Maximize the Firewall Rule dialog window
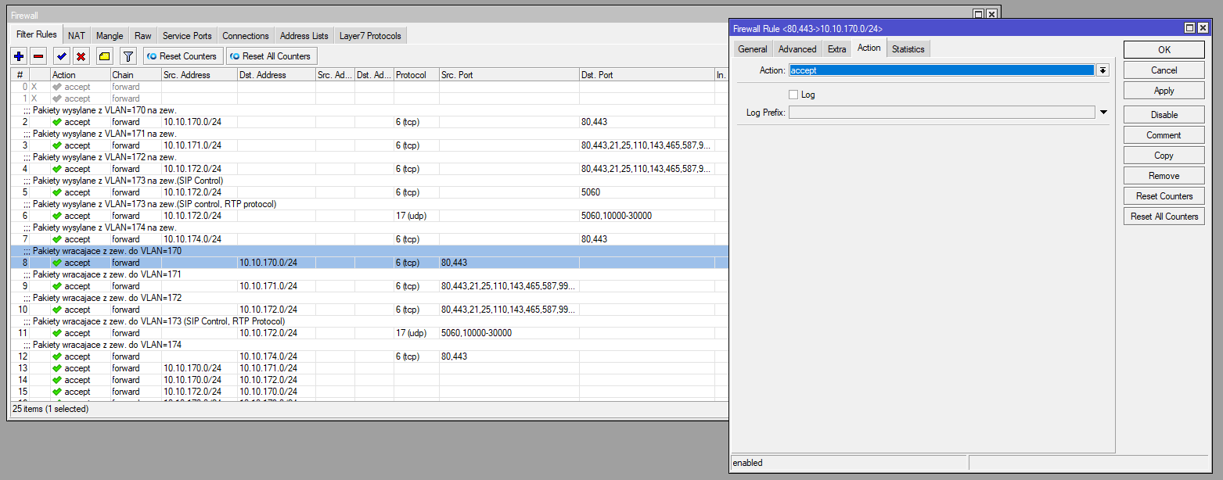The width and height of the screenshot is (1223, 480). (1189, 28)
